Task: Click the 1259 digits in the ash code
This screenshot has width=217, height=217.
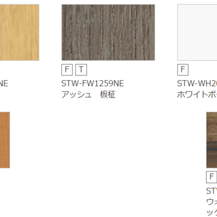Action: click(102, 84)
